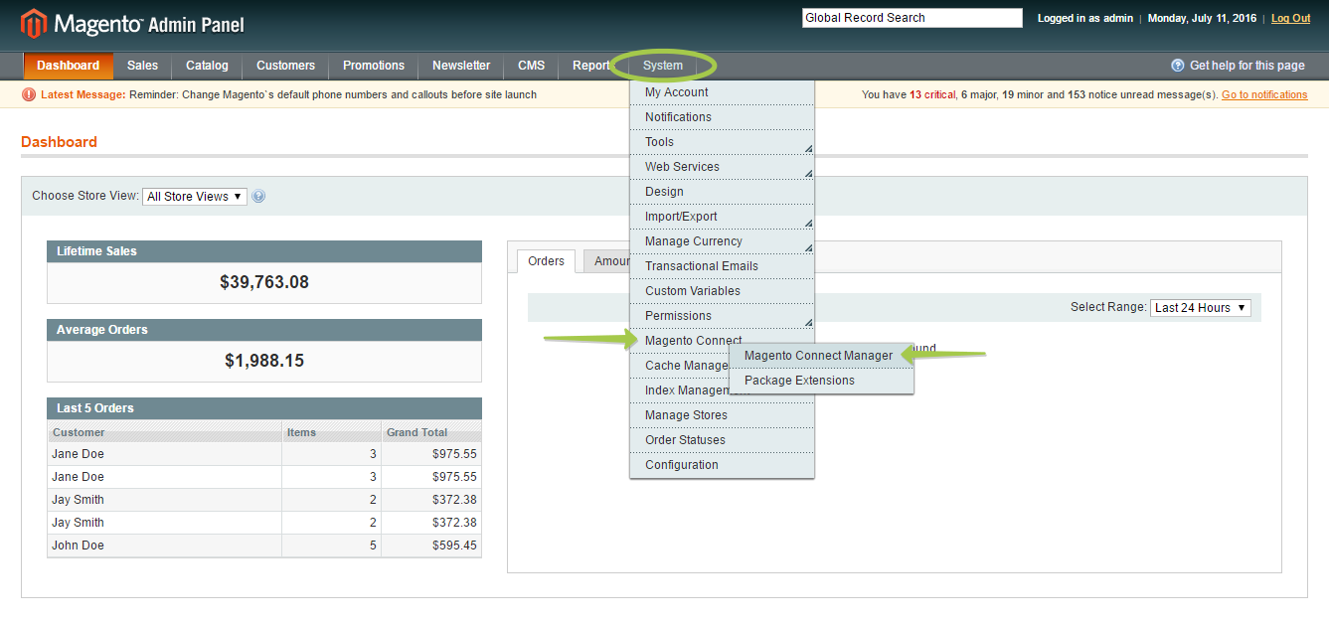Select Index Management menu item
The width and height of the screenshot is (1329, 625).
point(680,391)
